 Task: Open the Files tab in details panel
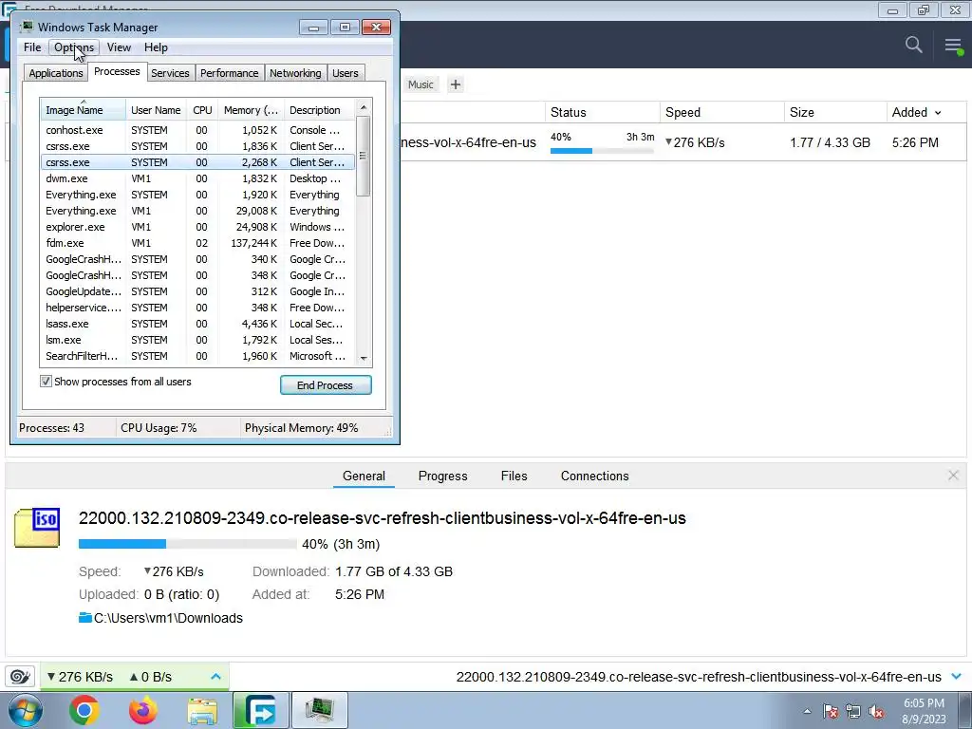click(514, 476)
